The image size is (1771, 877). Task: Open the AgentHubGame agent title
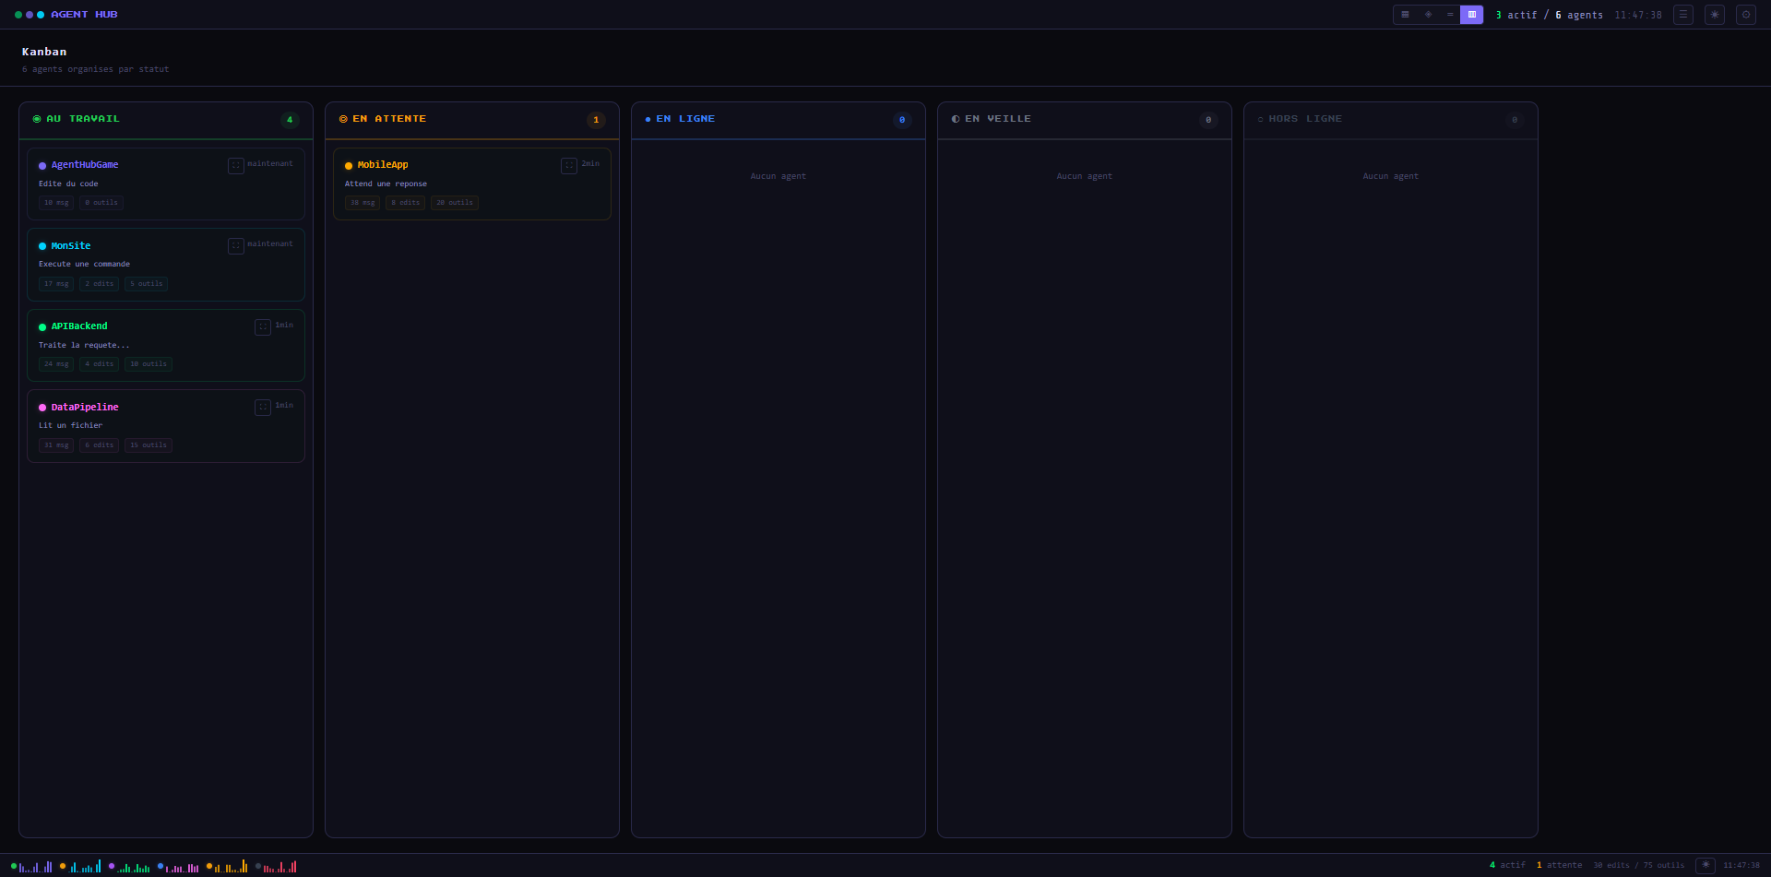coord(85,165)
